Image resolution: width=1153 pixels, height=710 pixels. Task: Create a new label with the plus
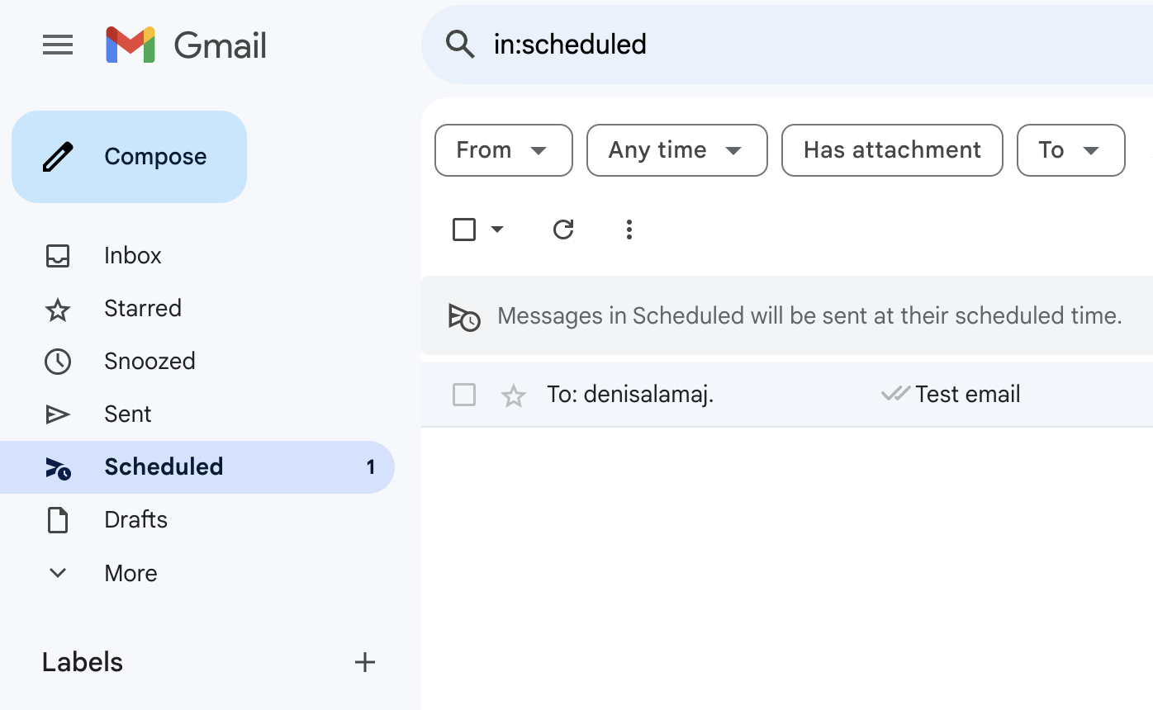pyautogui.click(x=365, y=661)
